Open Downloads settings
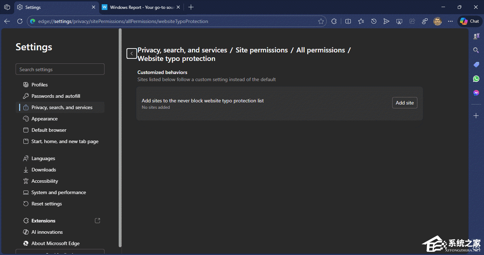Screen dimensions: 484x255 pos(60,170)
